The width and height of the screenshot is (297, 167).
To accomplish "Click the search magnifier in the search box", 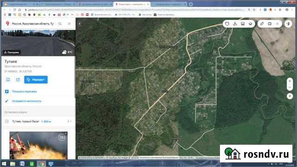I will 60,24.
